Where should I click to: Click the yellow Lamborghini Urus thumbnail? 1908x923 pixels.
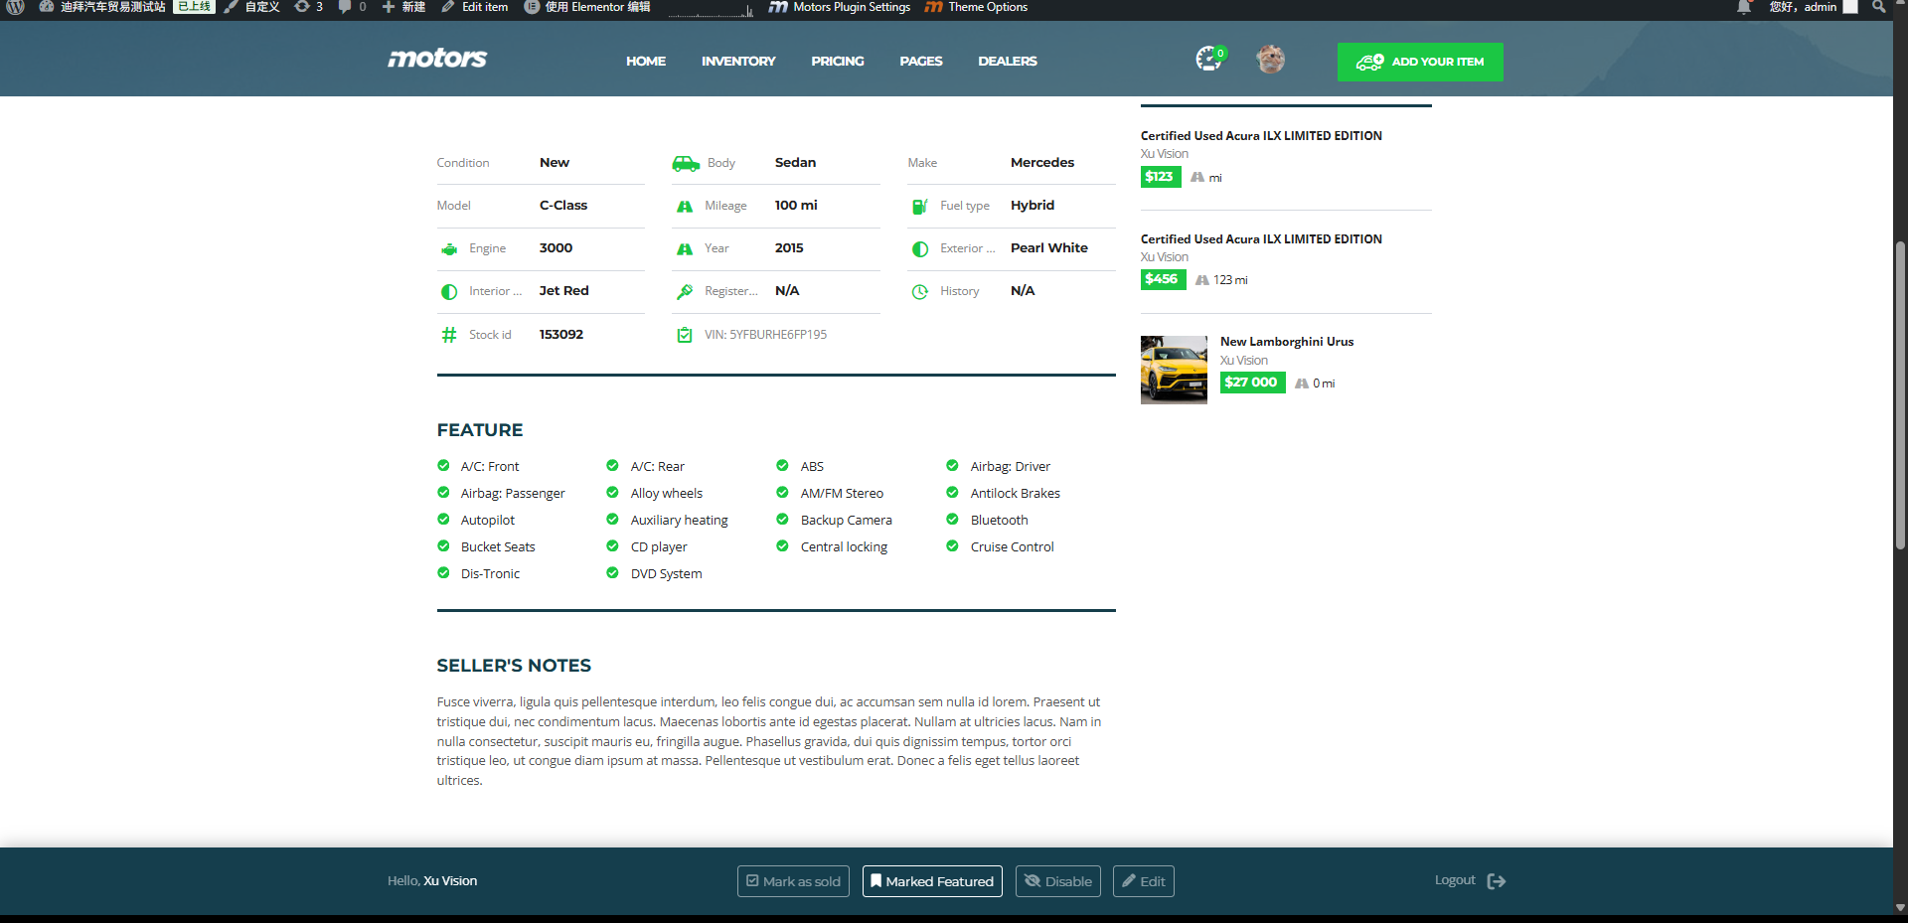pos(1174,370)
